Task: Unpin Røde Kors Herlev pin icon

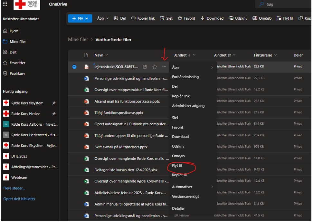Action: 54,114
